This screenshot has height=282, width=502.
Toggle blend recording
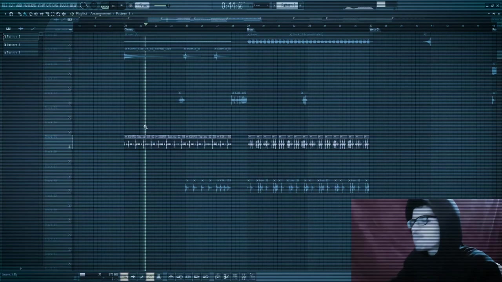[x=196, y=277]
